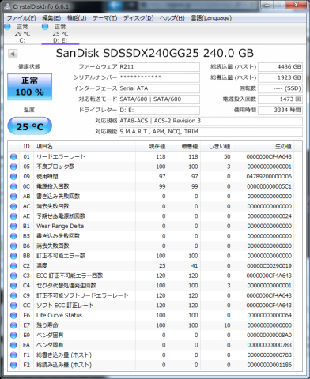Click the drive letter field D: E:
Screen dimensions: 310x379
[159, 110]
